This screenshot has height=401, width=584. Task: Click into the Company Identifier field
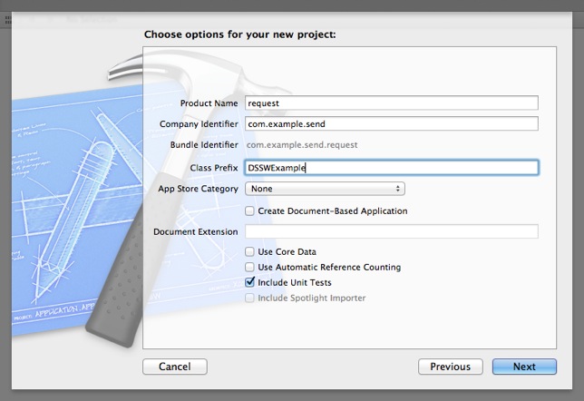point(392,124)
